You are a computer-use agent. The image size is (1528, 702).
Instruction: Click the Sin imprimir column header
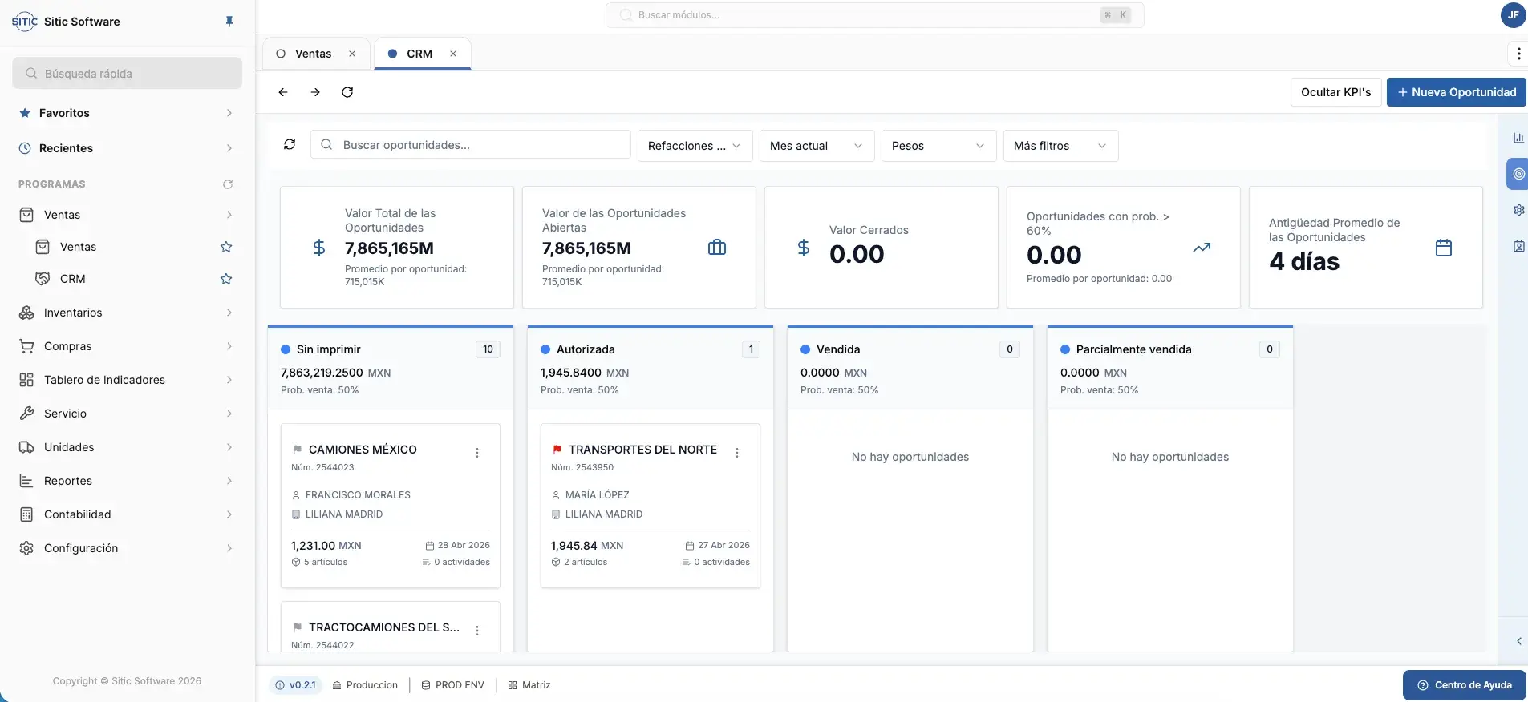click(390, 369)
